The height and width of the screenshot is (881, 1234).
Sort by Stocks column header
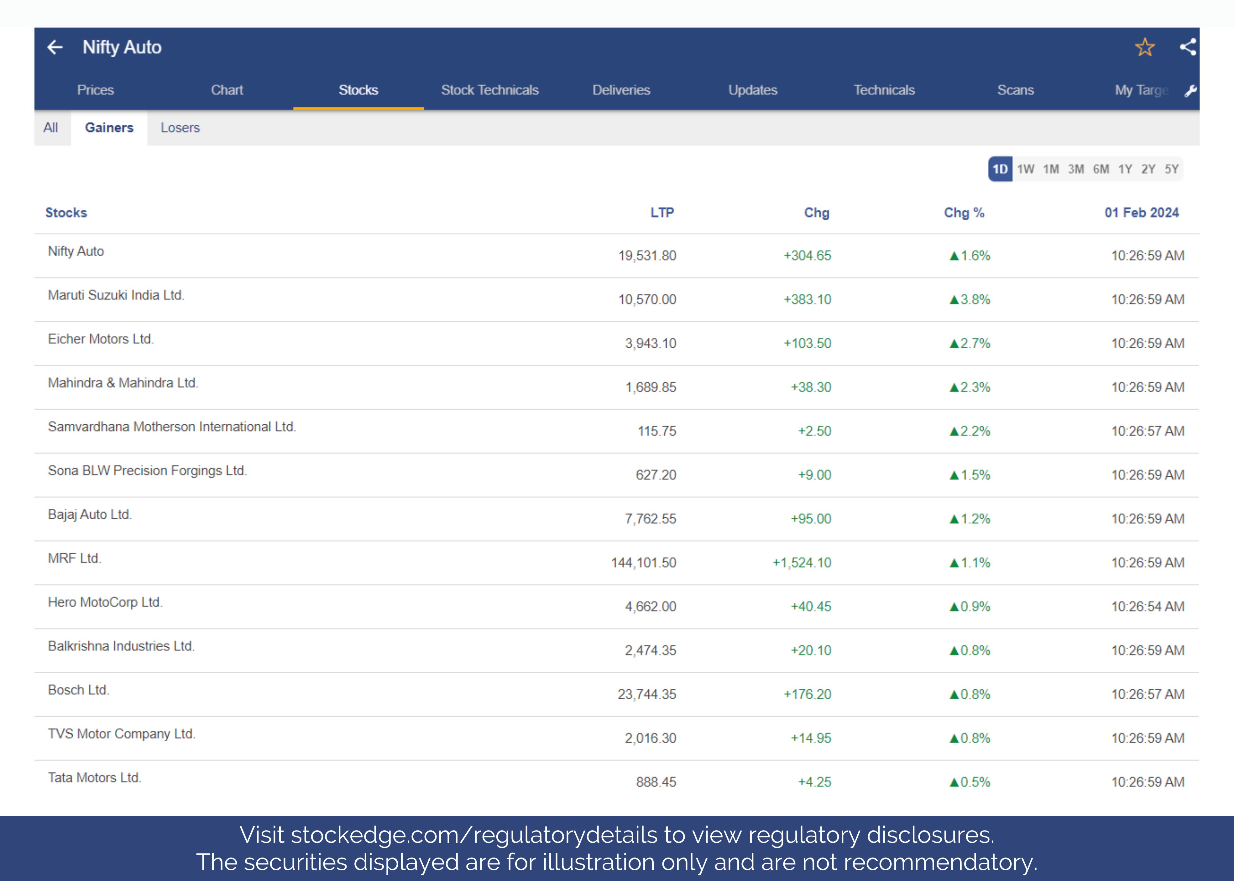(66, 213)
